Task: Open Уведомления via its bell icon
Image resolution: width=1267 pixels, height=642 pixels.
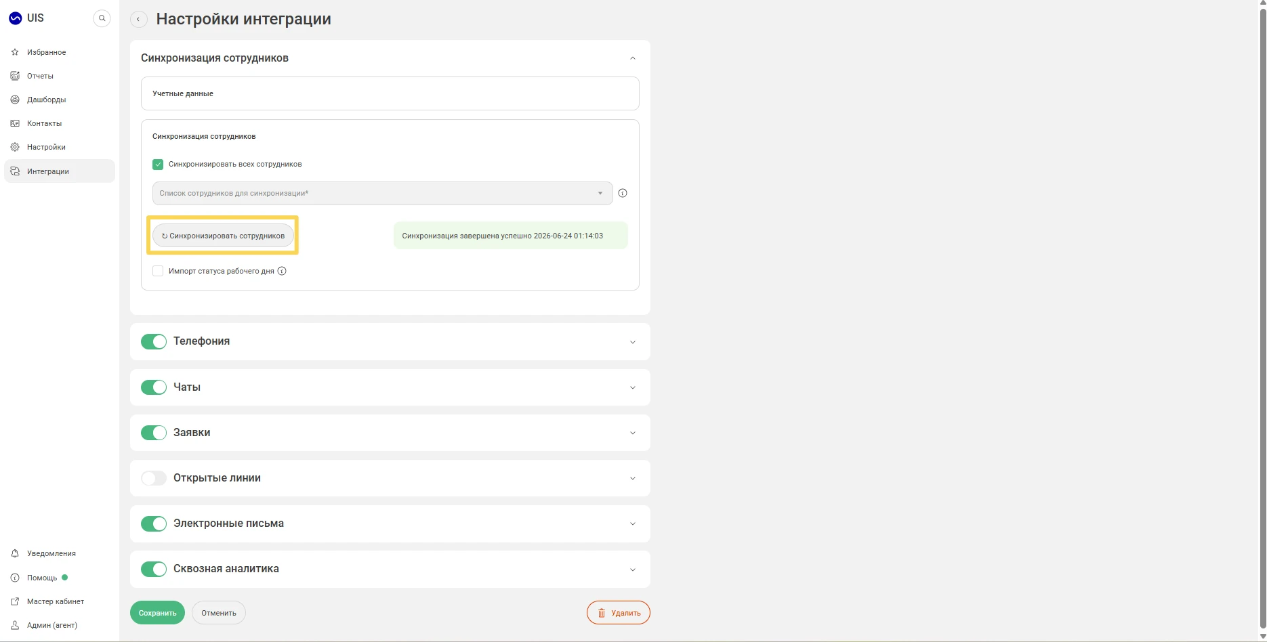Action: point(15,553)
